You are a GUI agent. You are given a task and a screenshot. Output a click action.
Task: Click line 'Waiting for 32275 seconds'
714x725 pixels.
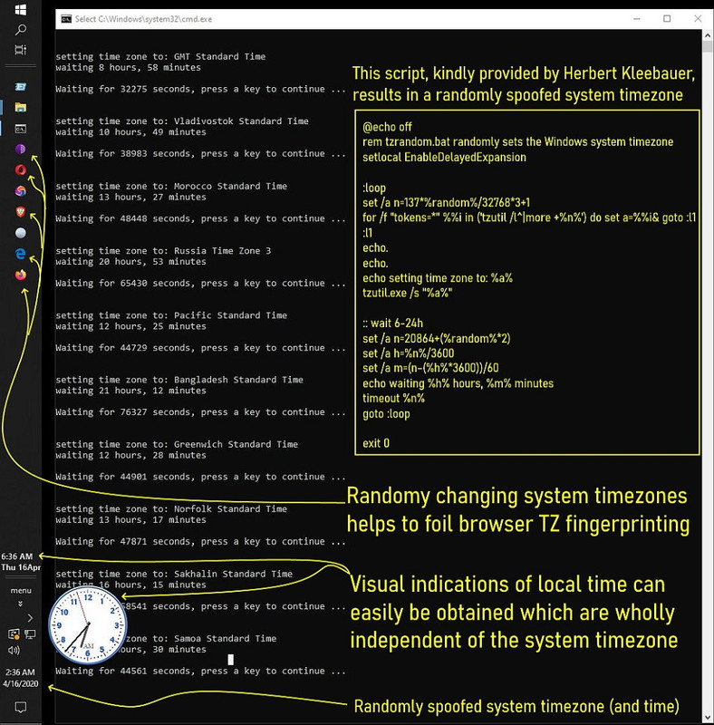click(x=200, y=89)
